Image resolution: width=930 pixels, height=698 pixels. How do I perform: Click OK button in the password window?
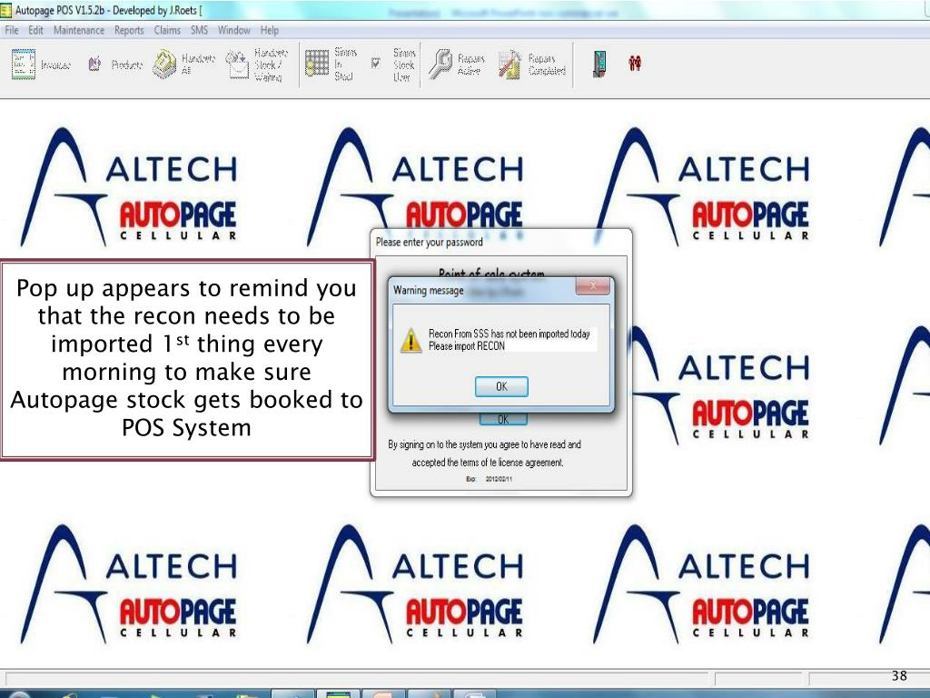click(x=503, y=420)
